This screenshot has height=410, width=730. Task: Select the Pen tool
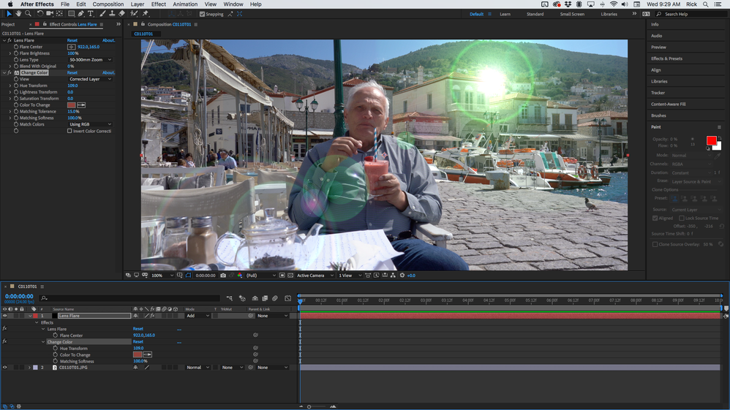tap(81, 14)
